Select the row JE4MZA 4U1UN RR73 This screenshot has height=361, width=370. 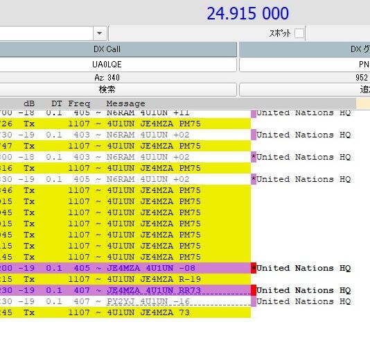click(x=125, y=290)
